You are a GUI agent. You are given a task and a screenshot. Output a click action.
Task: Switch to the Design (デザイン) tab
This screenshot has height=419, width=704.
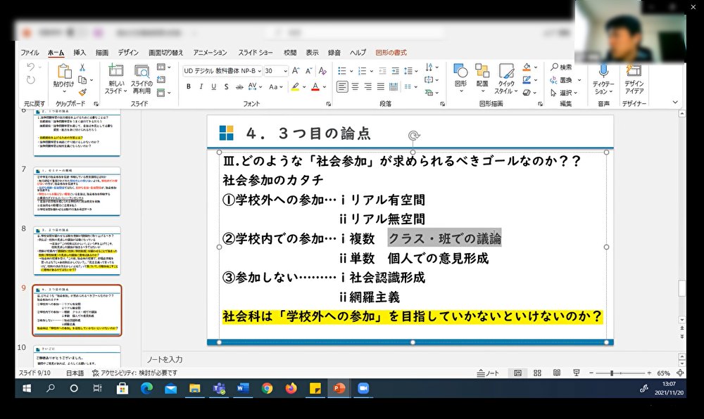coord(128,53)
